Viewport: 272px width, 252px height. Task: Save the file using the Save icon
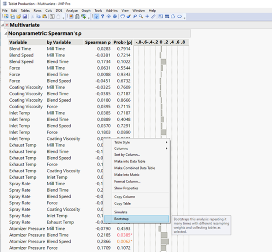click(25, 16)
